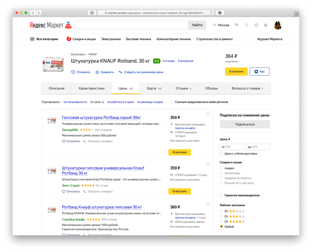Viewport: 312px width, 252px height.
Task: Click the red percent Скидки icon
Action: (x=69, y=39)
